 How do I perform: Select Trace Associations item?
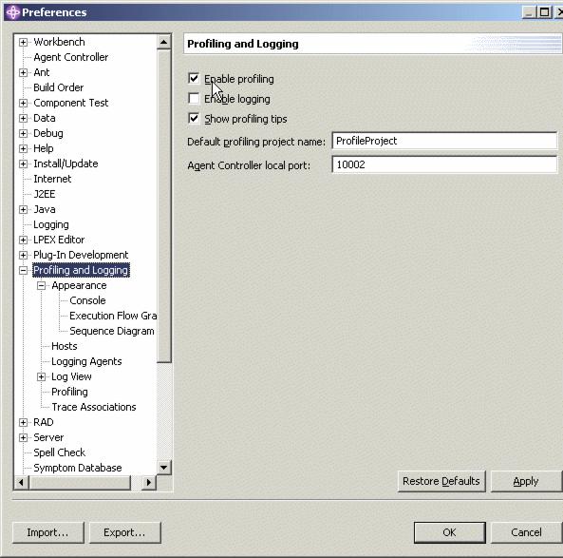point(94,407)
